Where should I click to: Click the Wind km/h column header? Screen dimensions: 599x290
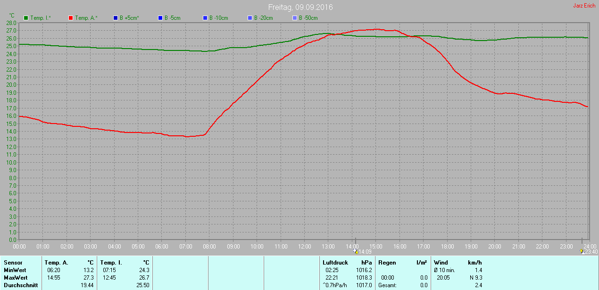pos(458,263)
